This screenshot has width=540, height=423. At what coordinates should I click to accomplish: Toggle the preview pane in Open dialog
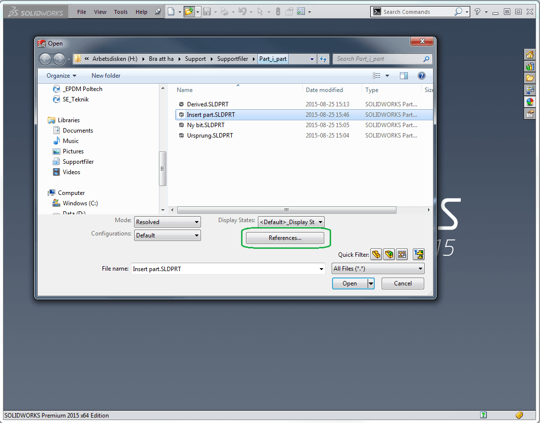(x=404, y=76)
